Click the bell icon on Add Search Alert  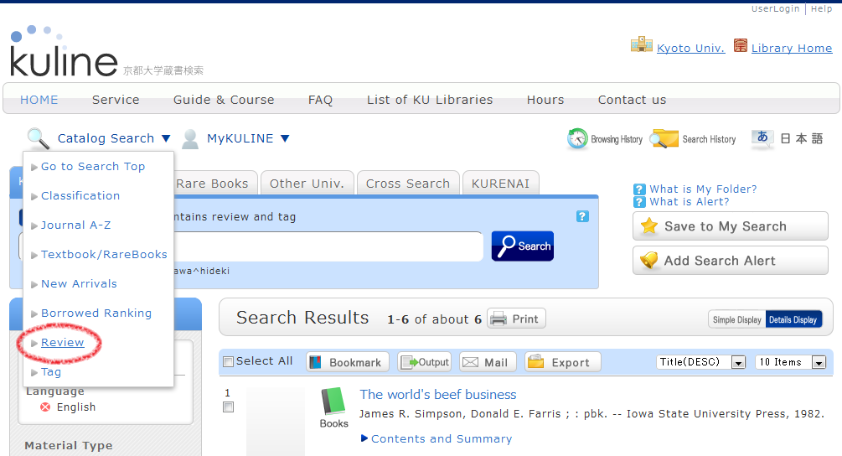pos(649,261)
